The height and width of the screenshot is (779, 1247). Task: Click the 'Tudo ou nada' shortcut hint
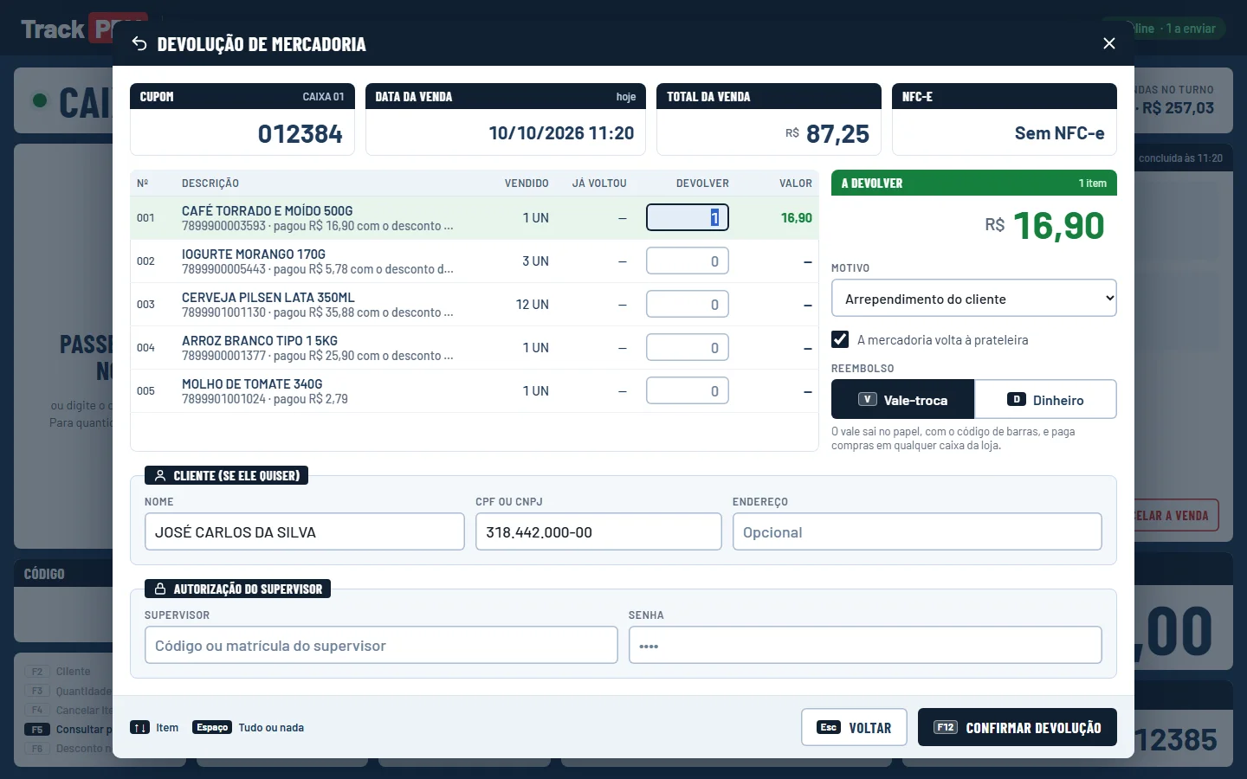[x=271, y=727]
